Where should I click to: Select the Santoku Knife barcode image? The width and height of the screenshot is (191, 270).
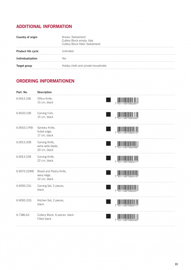coord(127,130)
